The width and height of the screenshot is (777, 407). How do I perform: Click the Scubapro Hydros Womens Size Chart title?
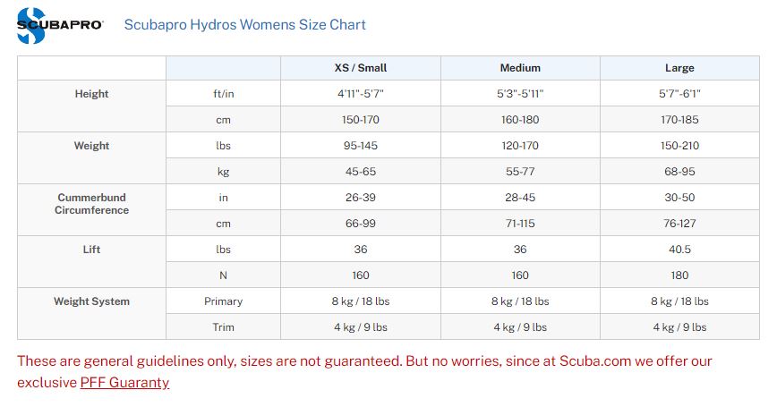pos(244,25)
